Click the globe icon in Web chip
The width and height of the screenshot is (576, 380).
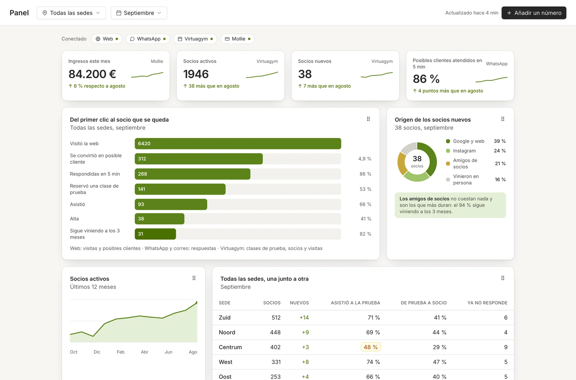(x=98, y=39)
